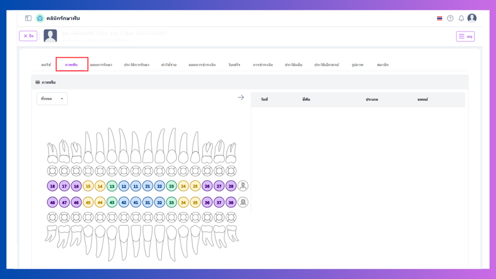The width and height of the screenshot is (496, 279).
Task: Click the ปิด close patient button
Action: [28, 36]
